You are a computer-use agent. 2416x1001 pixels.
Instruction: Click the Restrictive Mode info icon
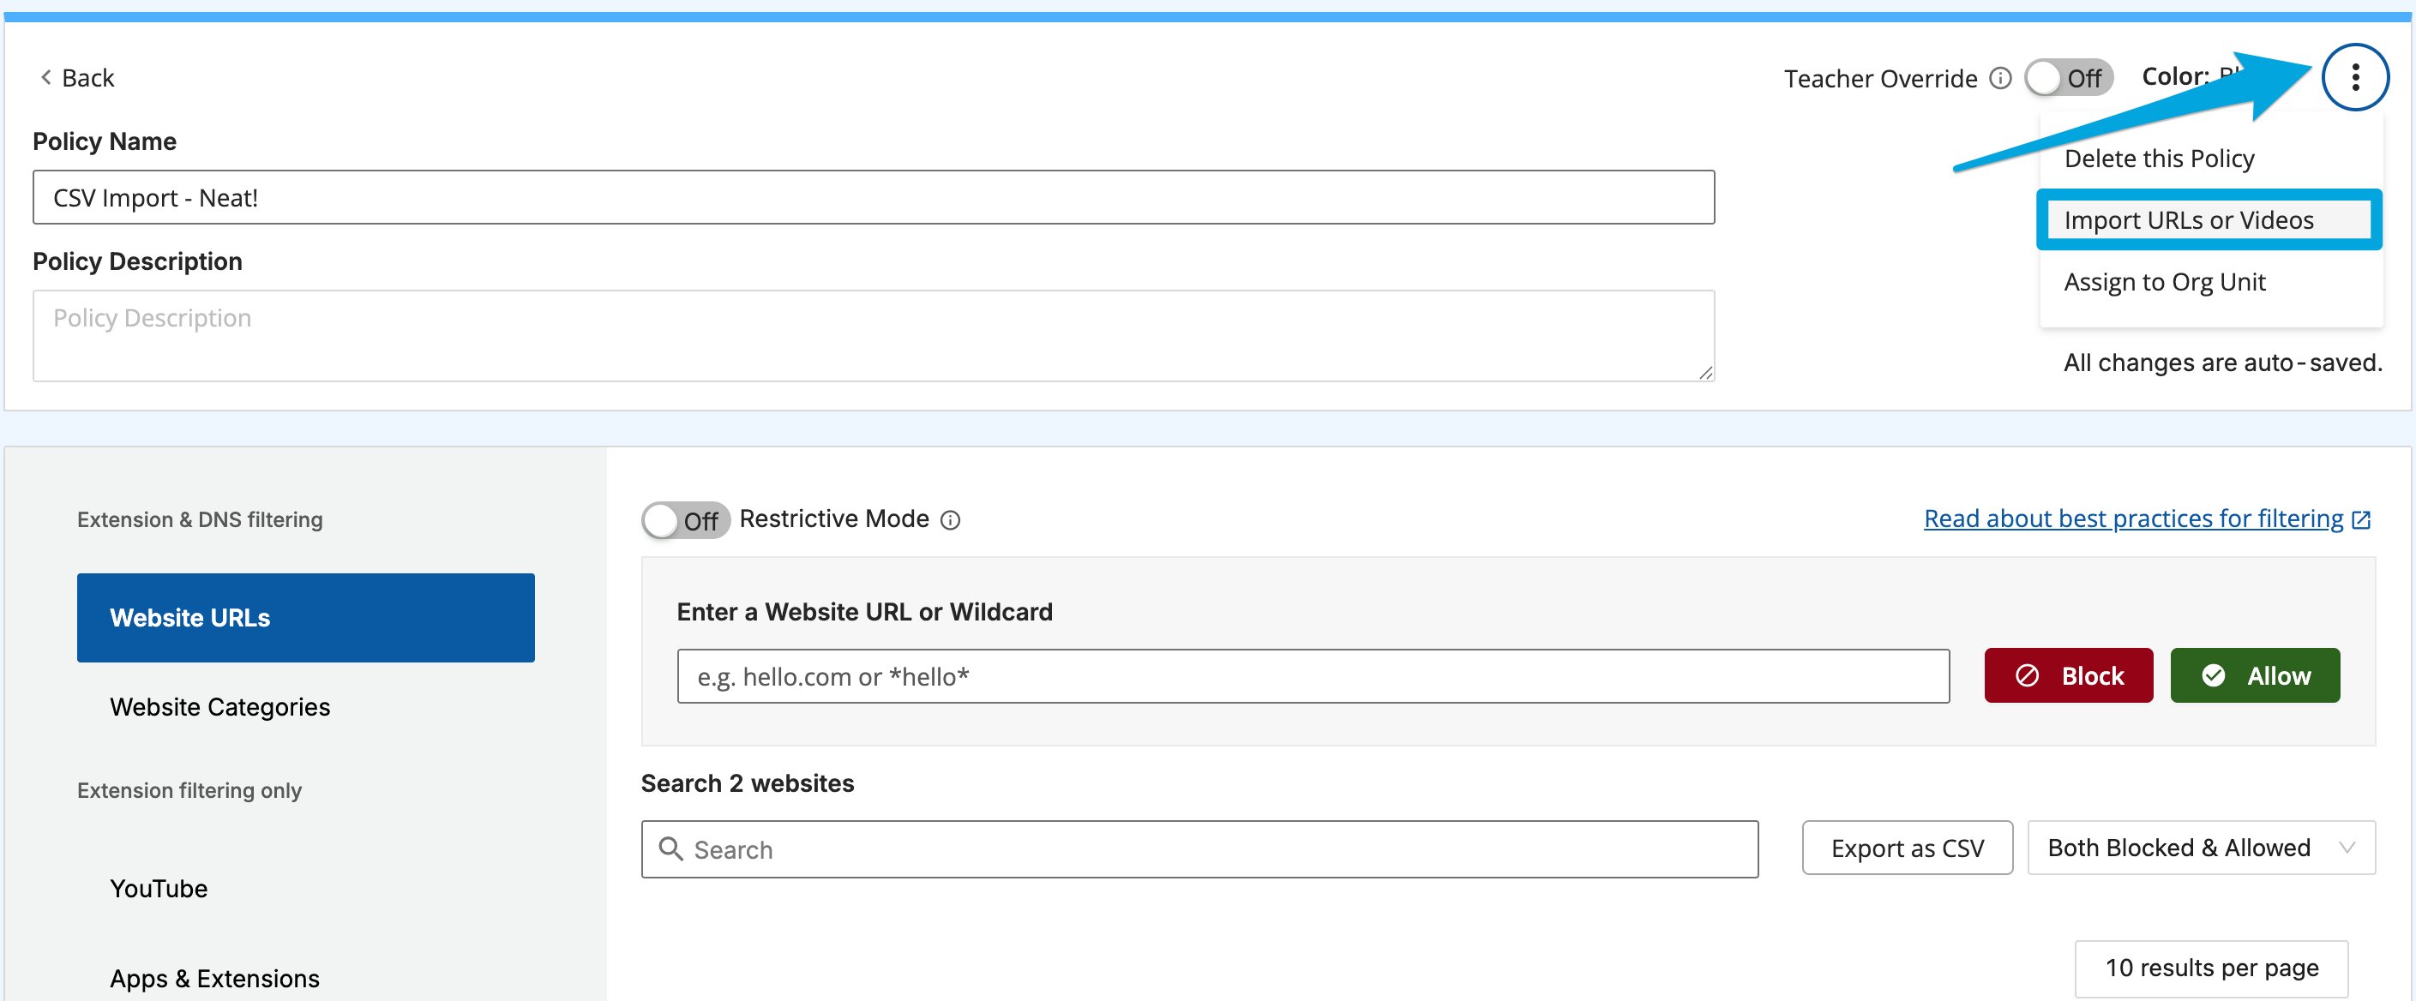950,520
